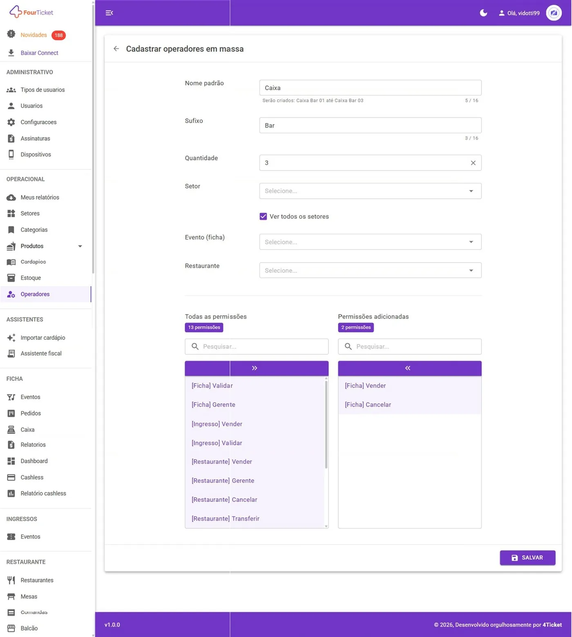Click the FourTicket logo
This screenshot has height=637, width=572.
pyautogui.click(x=31, y=12)
